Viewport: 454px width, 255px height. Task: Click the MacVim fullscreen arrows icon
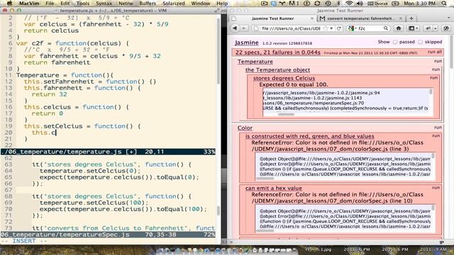point(217,11)
